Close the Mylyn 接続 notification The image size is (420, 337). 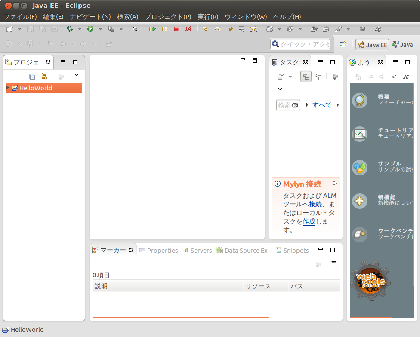(335, 183)
